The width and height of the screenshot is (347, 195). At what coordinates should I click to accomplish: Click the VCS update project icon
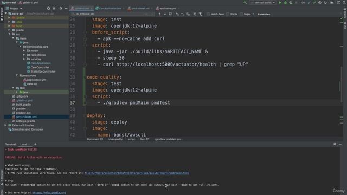pyautogui.click(x=309, y=3)
